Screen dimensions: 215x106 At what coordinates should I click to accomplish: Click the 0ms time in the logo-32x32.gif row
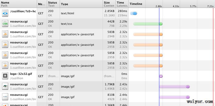click(124, 74)
